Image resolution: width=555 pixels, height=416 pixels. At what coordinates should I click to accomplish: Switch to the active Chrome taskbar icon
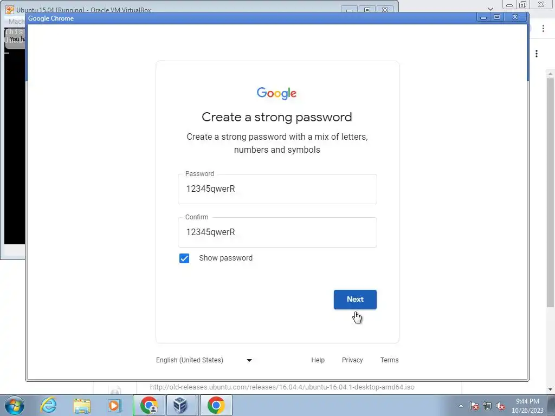tap(216, 405)
